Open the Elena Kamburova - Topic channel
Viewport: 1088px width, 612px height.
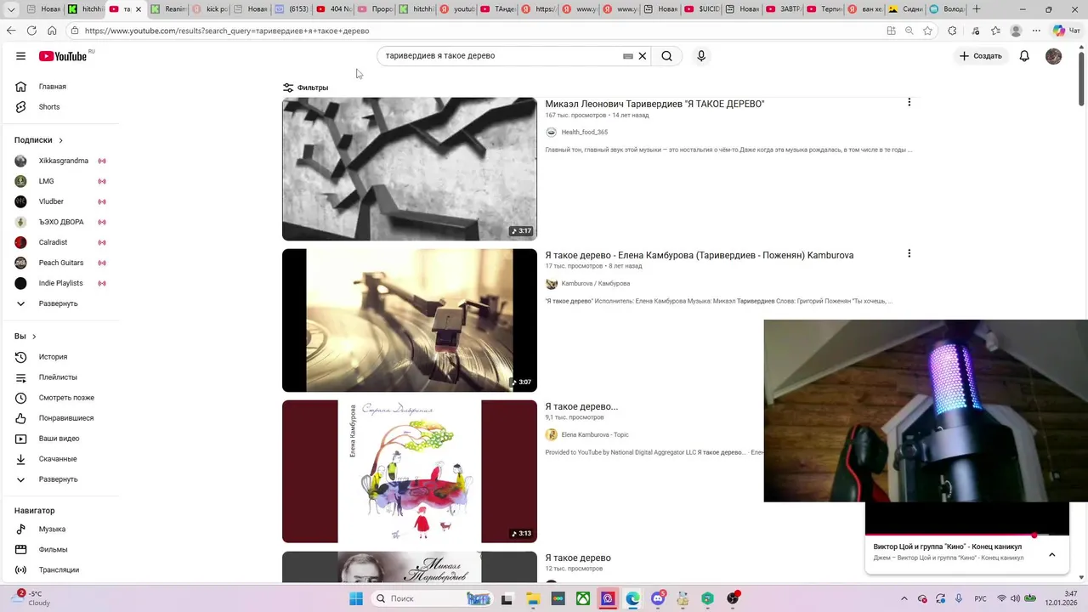pyautogui.click(x=595, y=435)
